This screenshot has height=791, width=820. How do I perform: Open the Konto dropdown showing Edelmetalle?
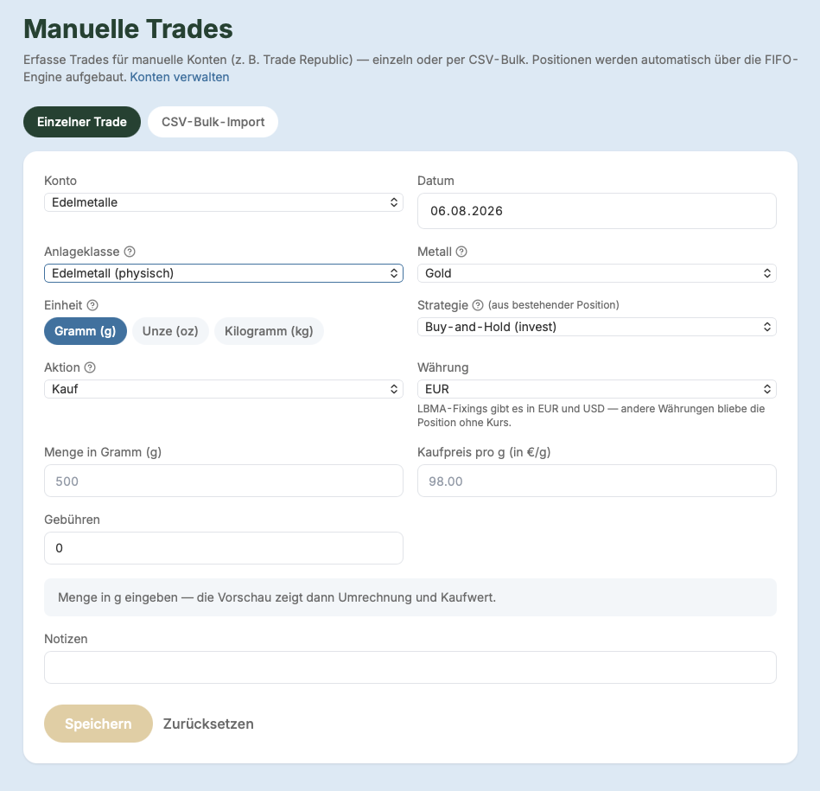click(x=224, y=202)
